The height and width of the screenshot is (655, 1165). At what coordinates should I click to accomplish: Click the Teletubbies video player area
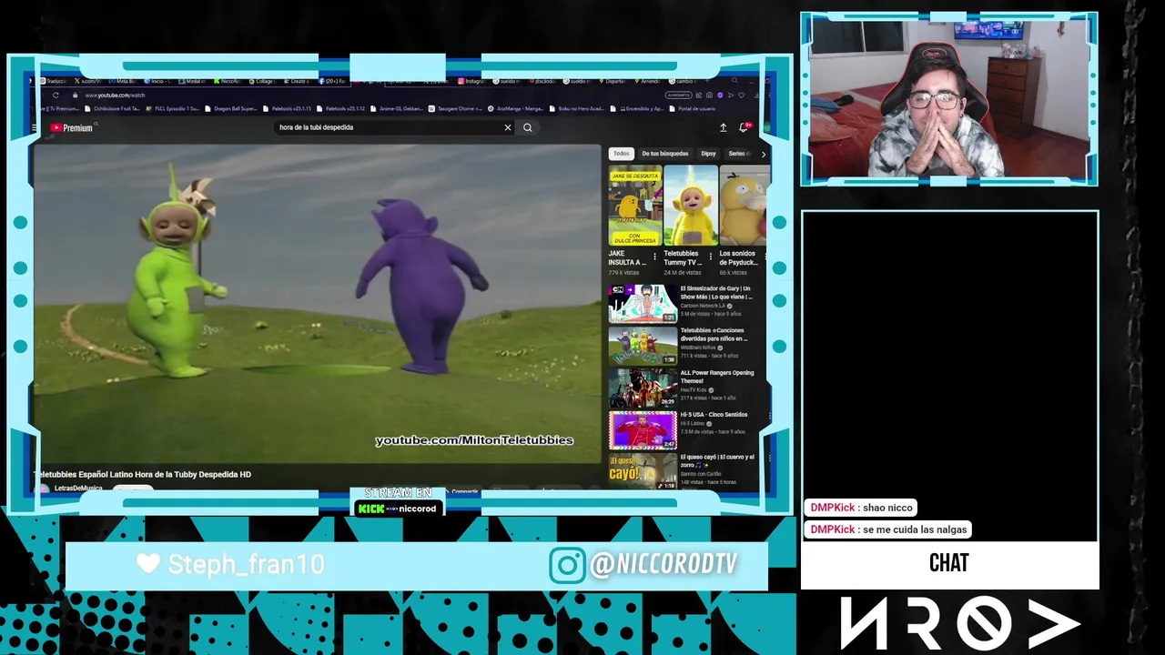[x=318, y=304]
